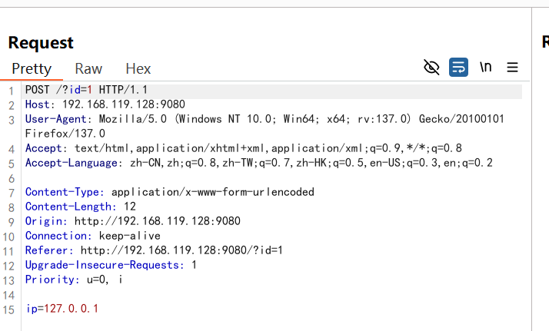
Task: Switch to the Pretty tab
Action: 32,69
